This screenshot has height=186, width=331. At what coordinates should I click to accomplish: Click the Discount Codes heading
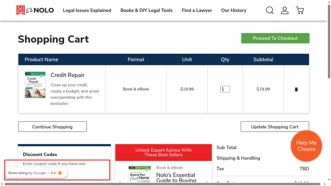40,154
